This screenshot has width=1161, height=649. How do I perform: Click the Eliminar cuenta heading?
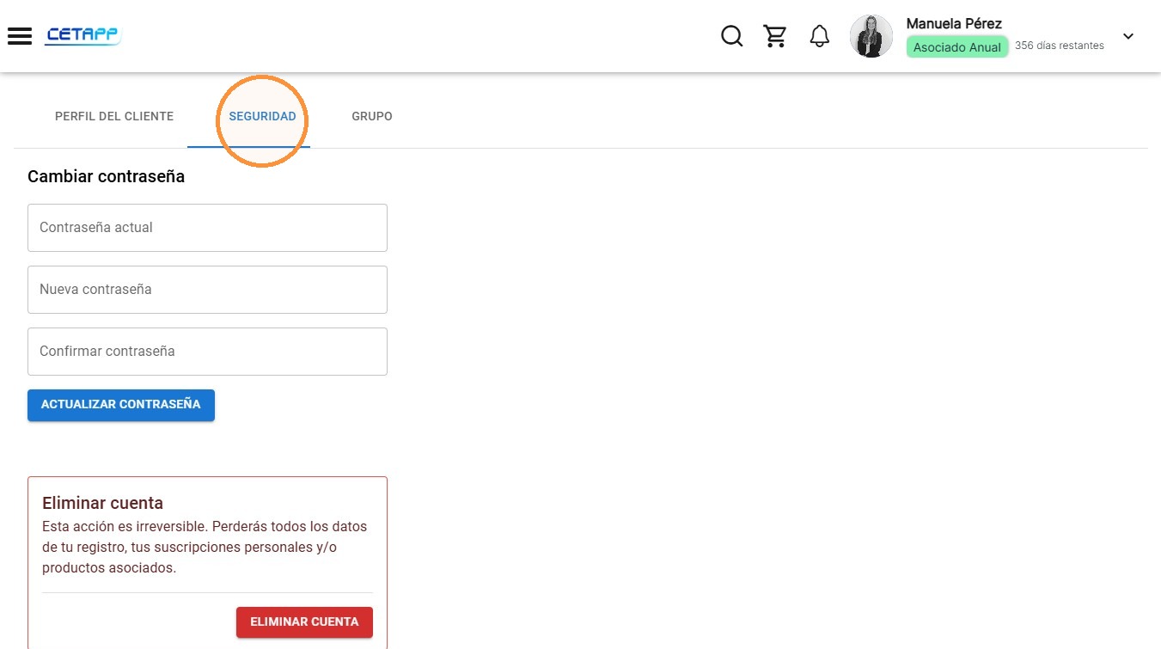coord(102,503)
